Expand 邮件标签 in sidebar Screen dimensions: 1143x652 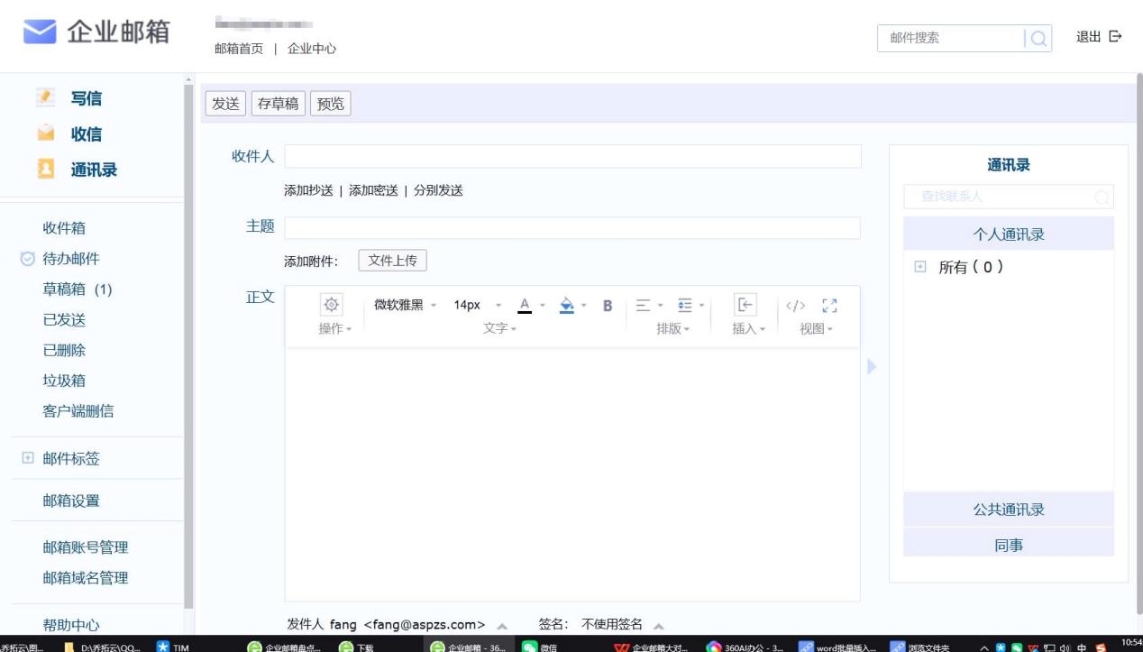[x=27, y=458]
